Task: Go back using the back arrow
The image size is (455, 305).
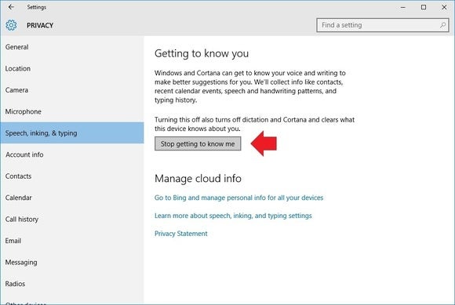Action: 11,7
